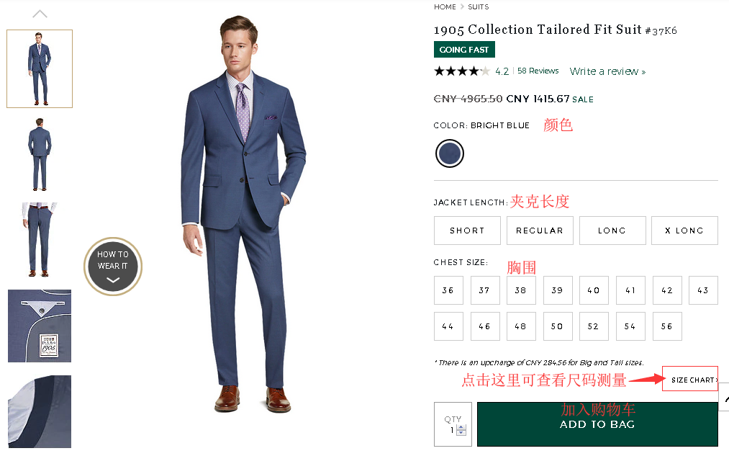
Task: Select the back-view suit thumbnail
Action: 40,154
